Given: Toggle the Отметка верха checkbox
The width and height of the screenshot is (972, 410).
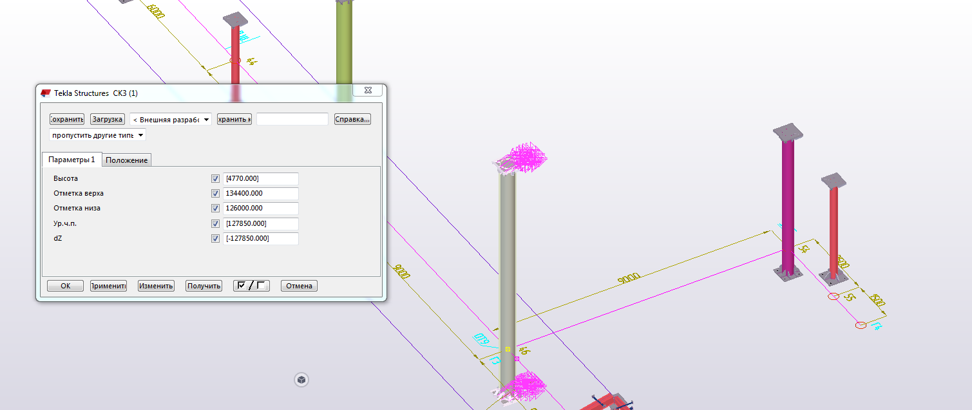Looking at the screenshot, I should click(215, 193).
